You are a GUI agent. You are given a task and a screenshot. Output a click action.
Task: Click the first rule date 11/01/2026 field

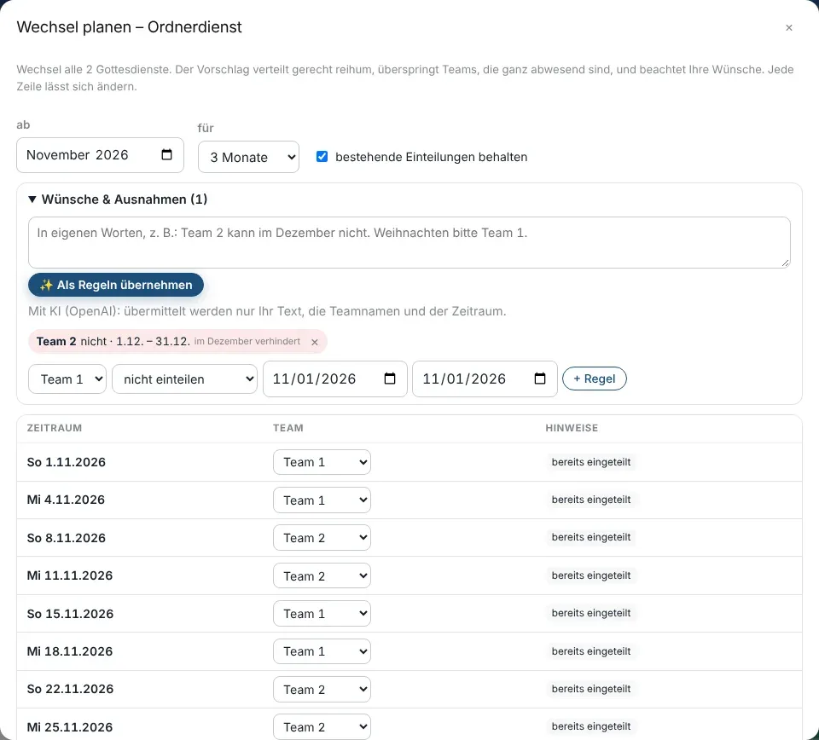(334, 379)
